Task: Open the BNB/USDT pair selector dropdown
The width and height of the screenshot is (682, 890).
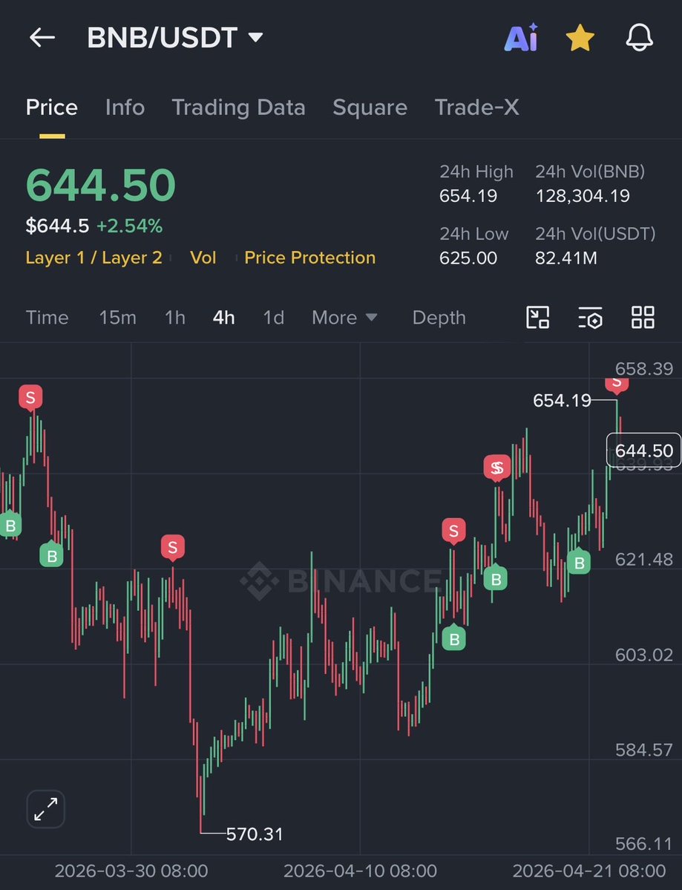Action: pyautogui.click(x=174, y=38)
